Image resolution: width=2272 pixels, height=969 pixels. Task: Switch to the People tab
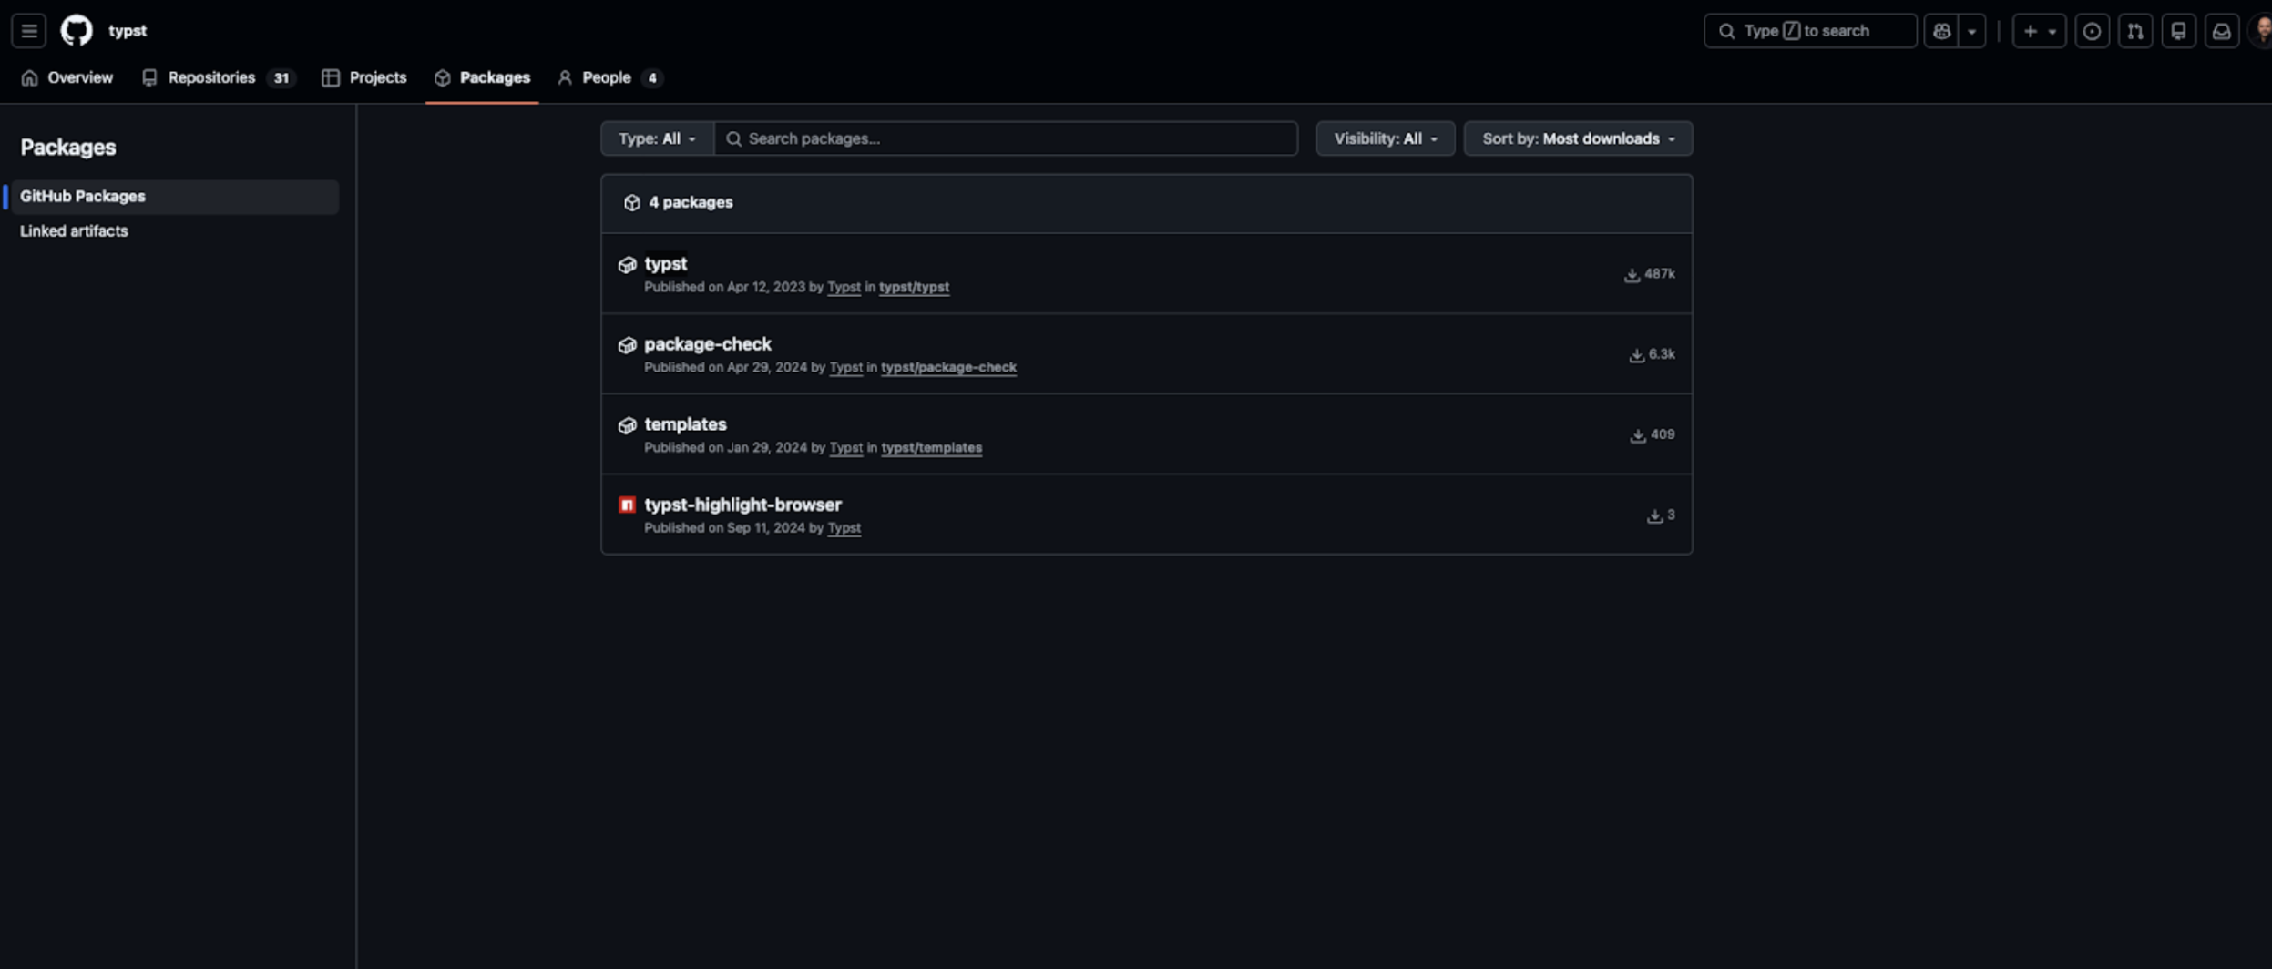[x=608, y=78]
